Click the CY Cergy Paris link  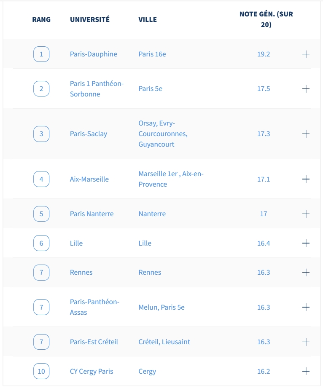pos(92,372)
